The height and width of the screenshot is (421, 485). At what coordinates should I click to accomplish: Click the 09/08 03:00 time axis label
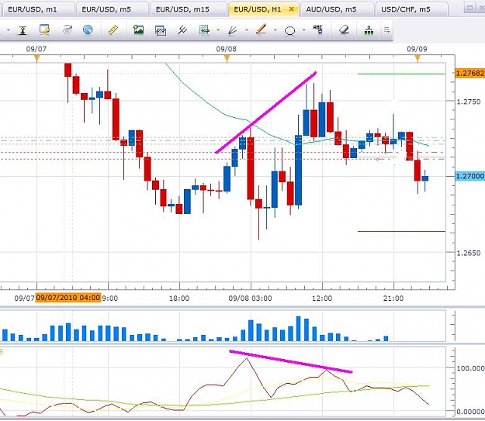pyautogui.click(x=250, y=298)
